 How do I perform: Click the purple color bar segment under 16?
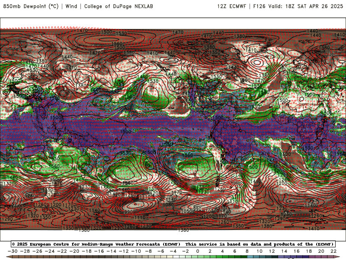click(x=300, y=257)
